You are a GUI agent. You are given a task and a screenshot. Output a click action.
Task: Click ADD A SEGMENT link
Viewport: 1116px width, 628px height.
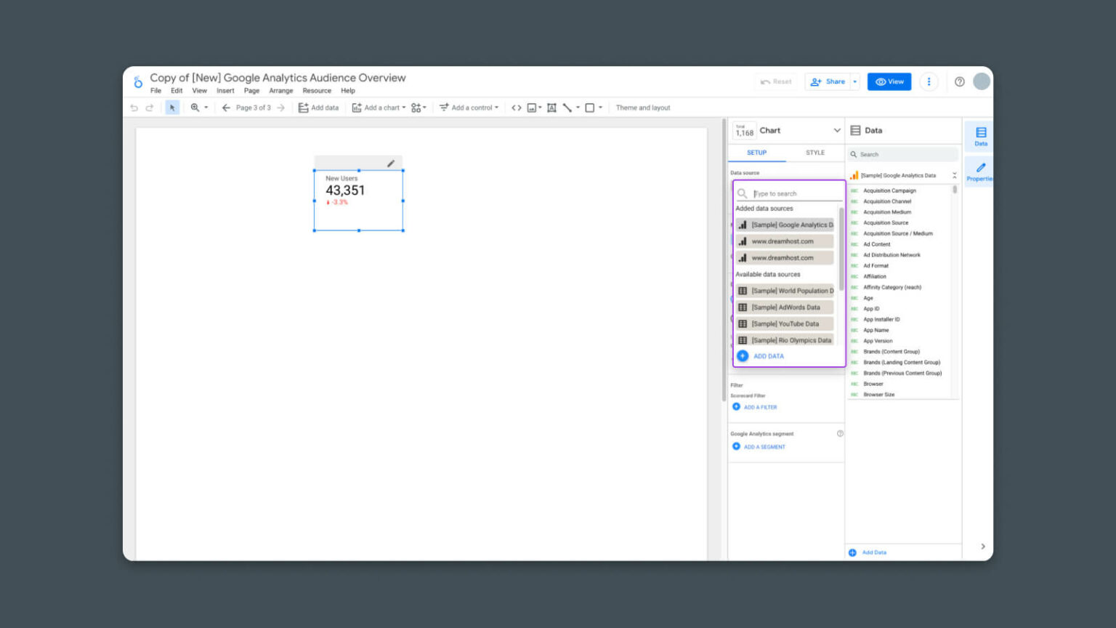tap(763, 446)
